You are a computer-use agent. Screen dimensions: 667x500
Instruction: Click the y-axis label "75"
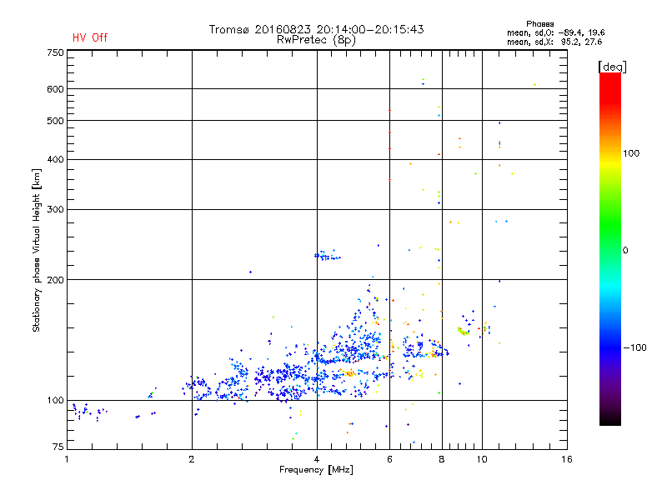tap(58, 447)
